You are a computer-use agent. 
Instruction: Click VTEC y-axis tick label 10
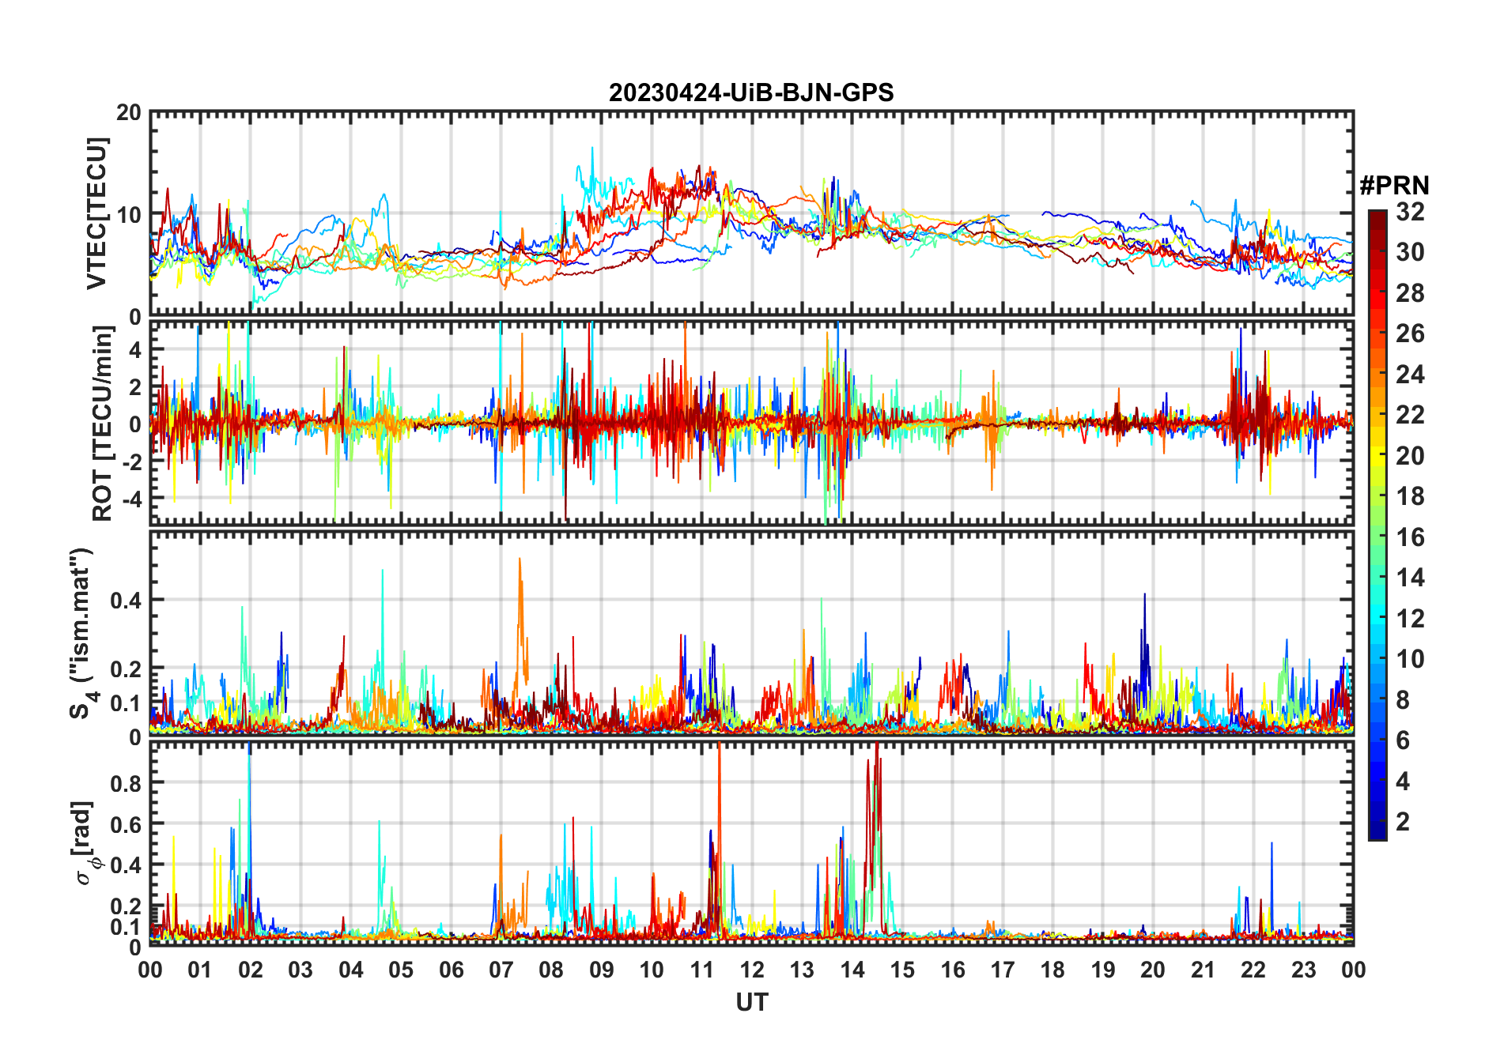(x=129, y=214)
